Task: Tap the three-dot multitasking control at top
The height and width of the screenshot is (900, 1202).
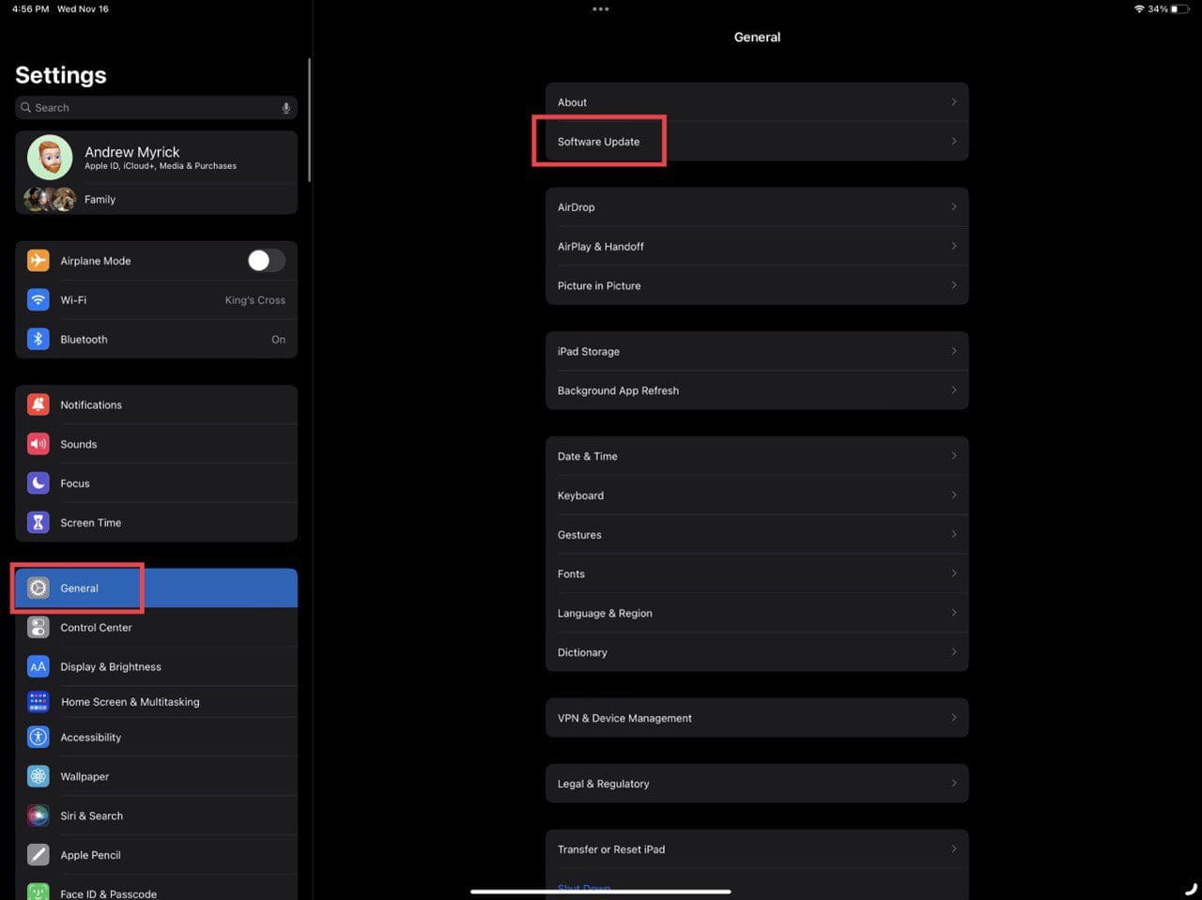Action: click(601, 9)
